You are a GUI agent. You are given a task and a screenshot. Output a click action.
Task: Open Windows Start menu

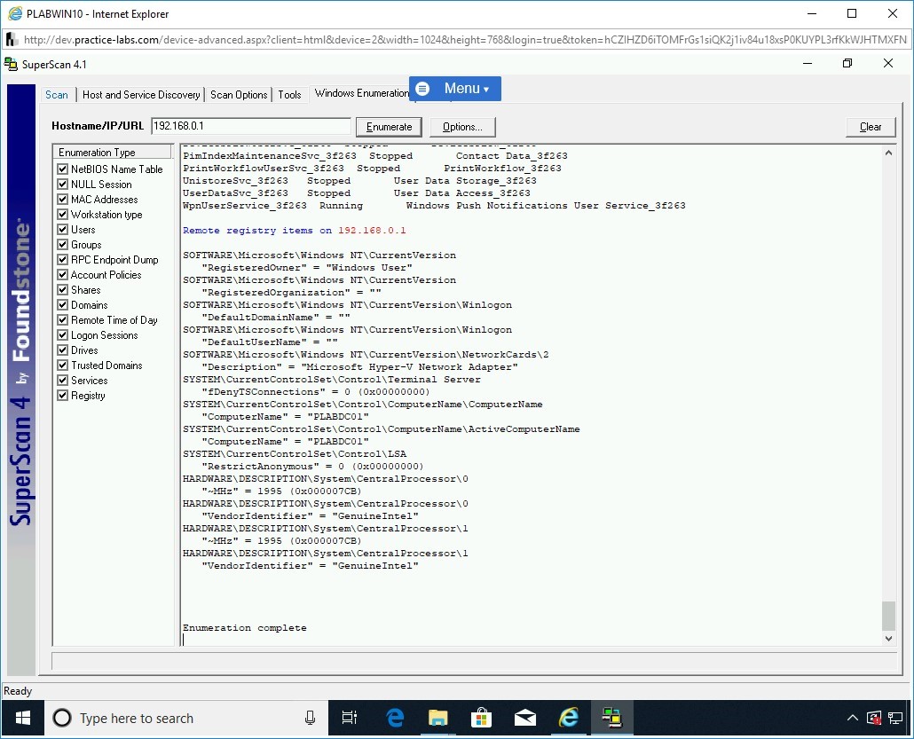click(22, 718)
